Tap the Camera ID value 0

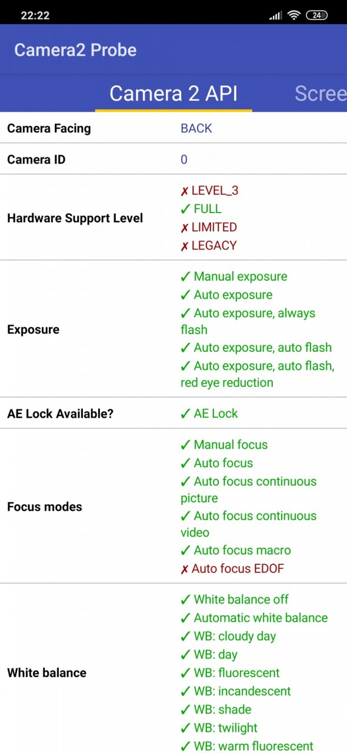pos(184,159)
